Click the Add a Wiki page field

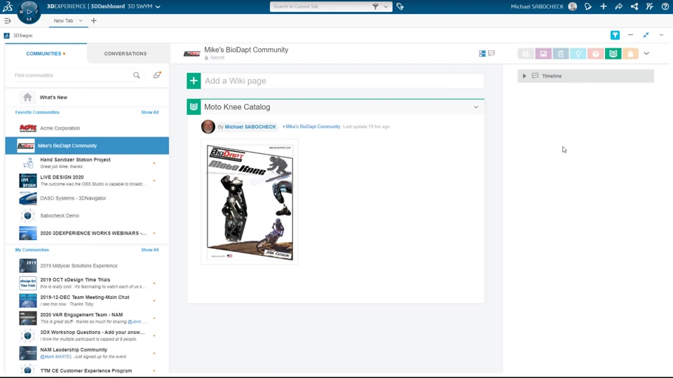pos(343,80)
